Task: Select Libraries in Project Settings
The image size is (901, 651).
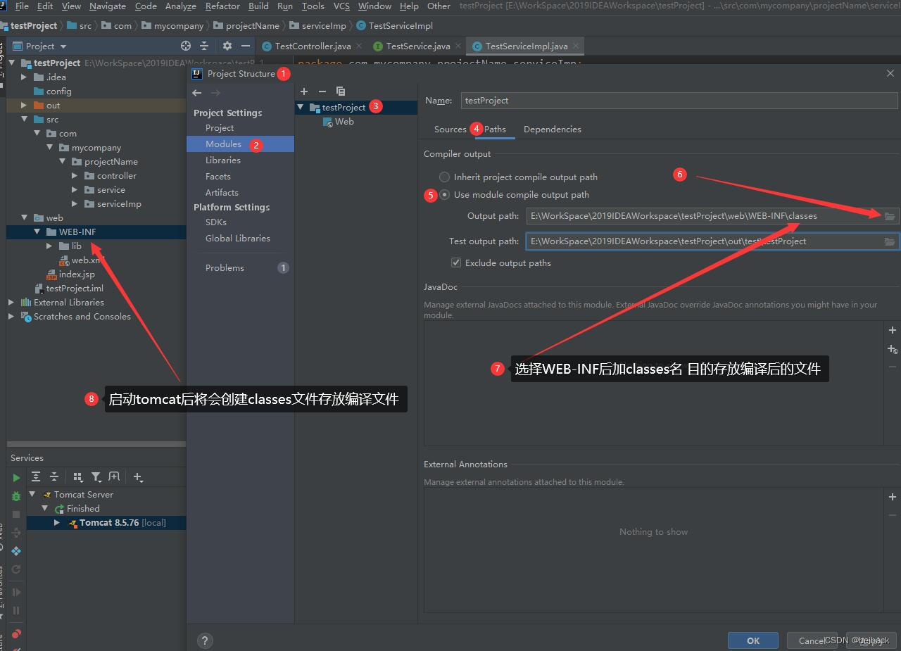Action: [x=223, y=160]
